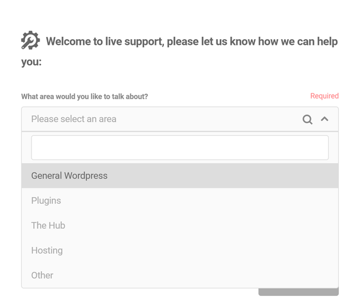Click the option listed just below Plugins
Viewport: 350px width, 304px height.
pos(48,226)
